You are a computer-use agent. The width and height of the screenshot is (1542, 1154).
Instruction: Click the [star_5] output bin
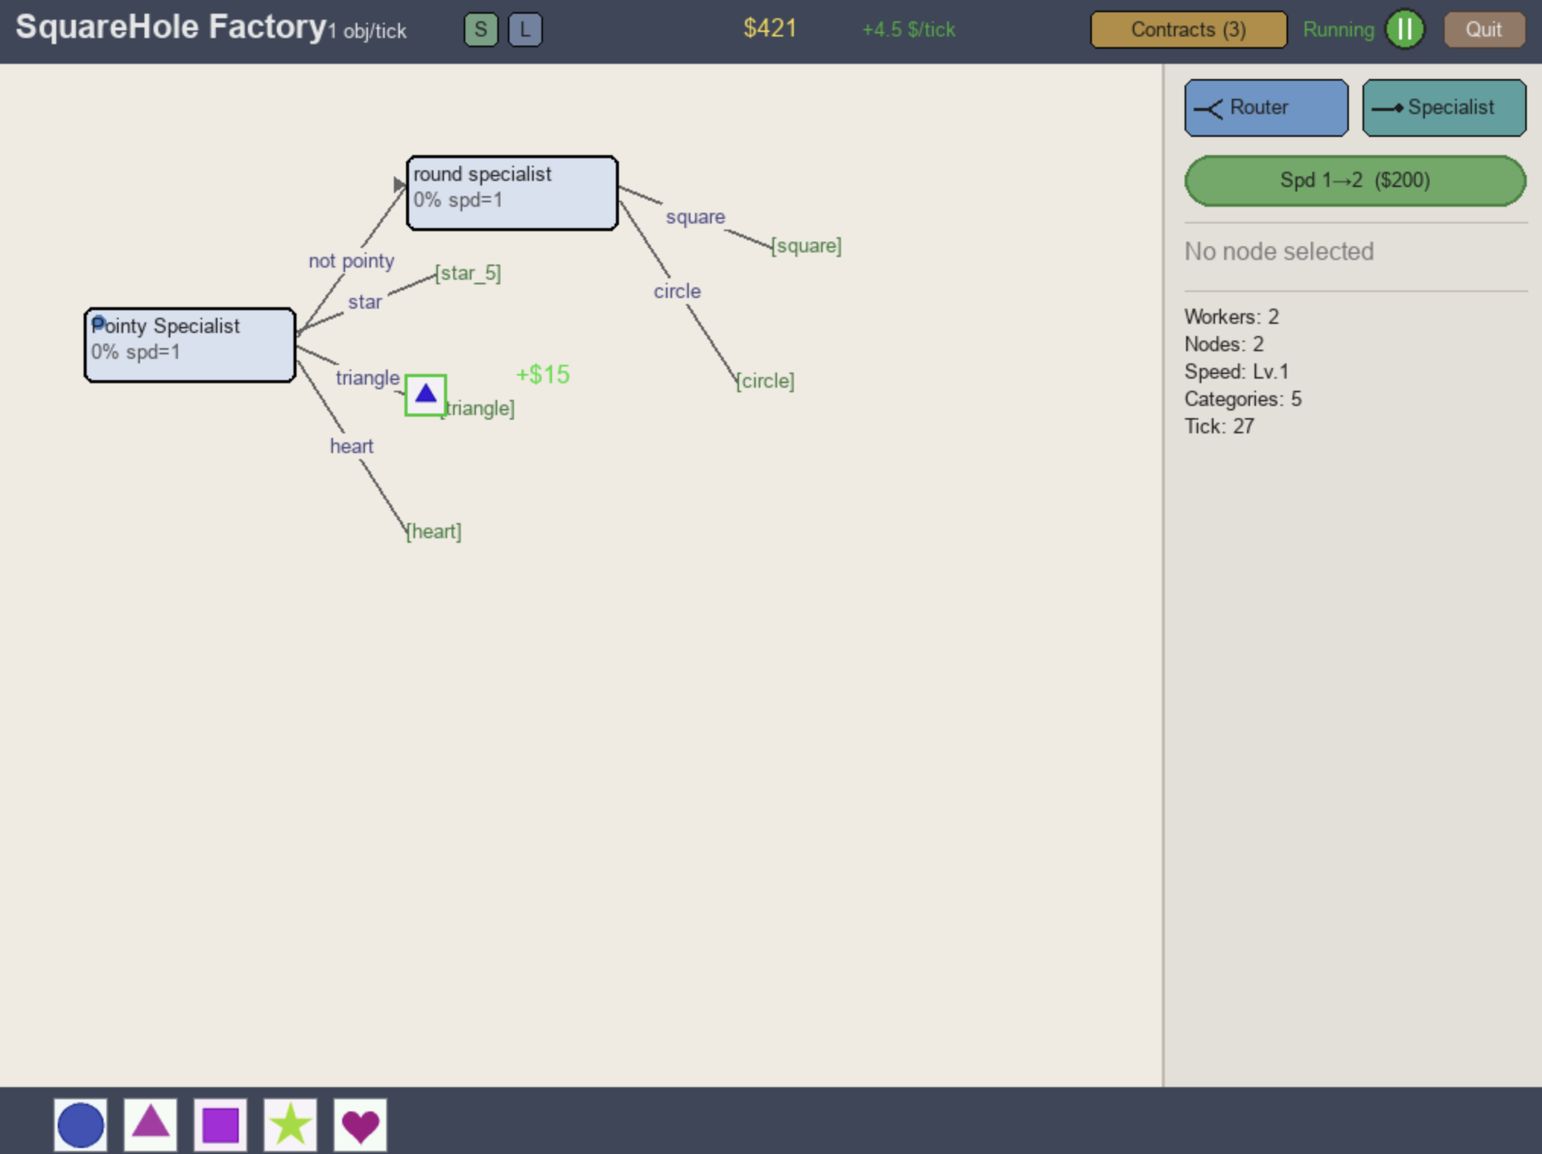pyautogui.click(x=468, y=273)
